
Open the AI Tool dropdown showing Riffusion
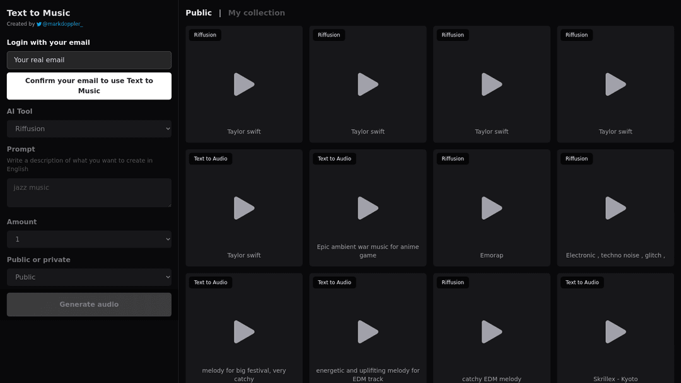pos(89,129)
